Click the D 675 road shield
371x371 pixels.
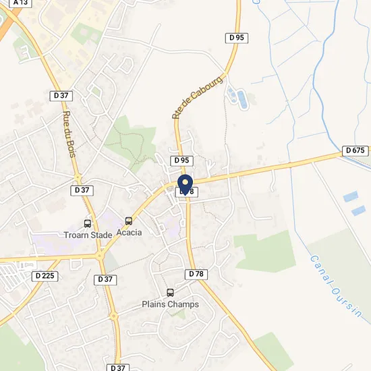tap(355, 150)
